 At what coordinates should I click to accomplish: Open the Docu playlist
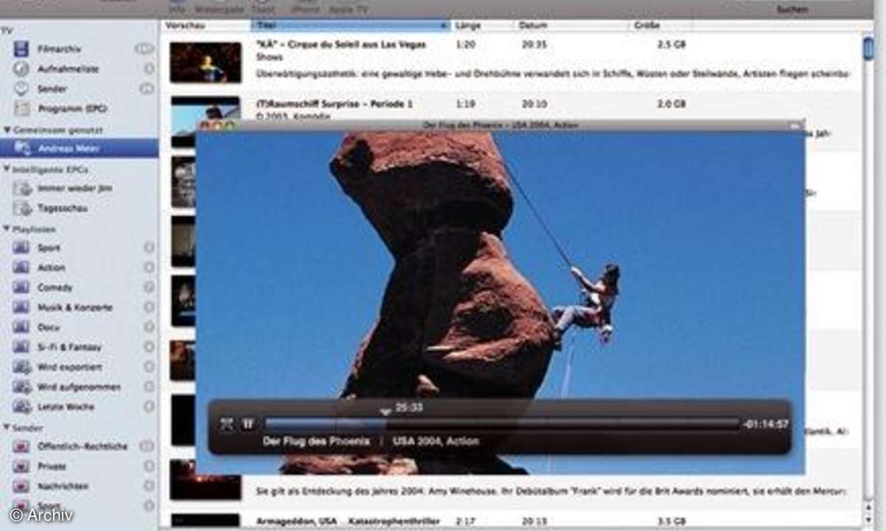[x=49, y=327]
